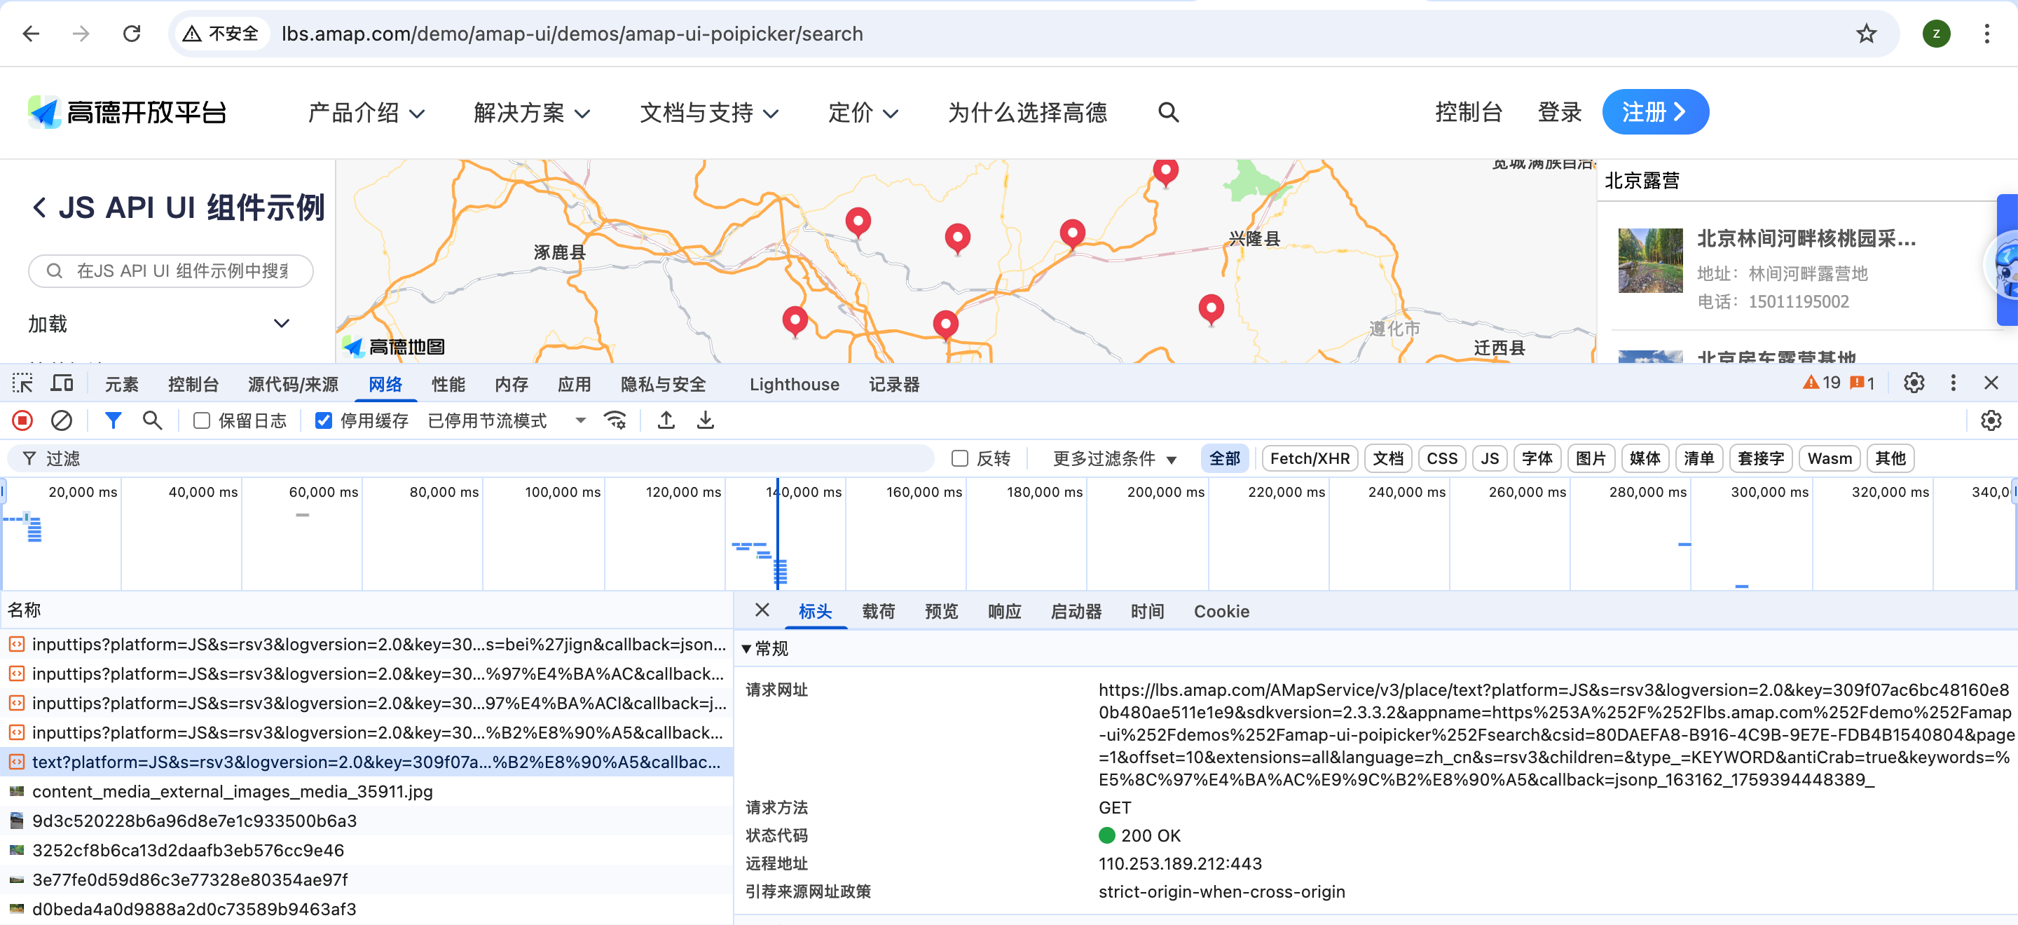Filter requests by Fetch/XHR

pos(1309,458)
